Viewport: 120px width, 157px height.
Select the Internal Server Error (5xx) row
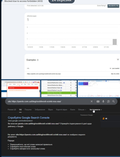[59, 95]
